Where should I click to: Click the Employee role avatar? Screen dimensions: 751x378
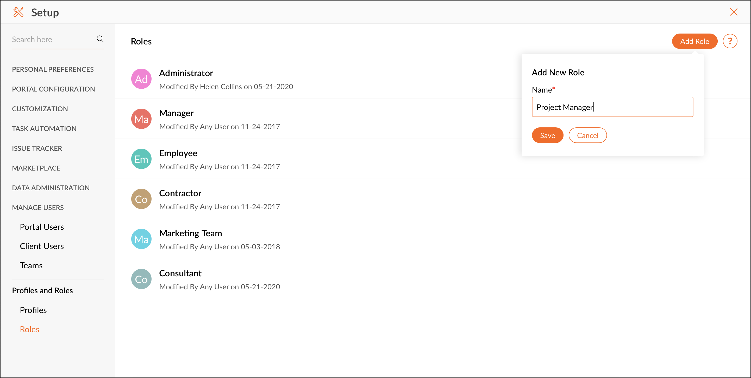(x=141, y=159)
